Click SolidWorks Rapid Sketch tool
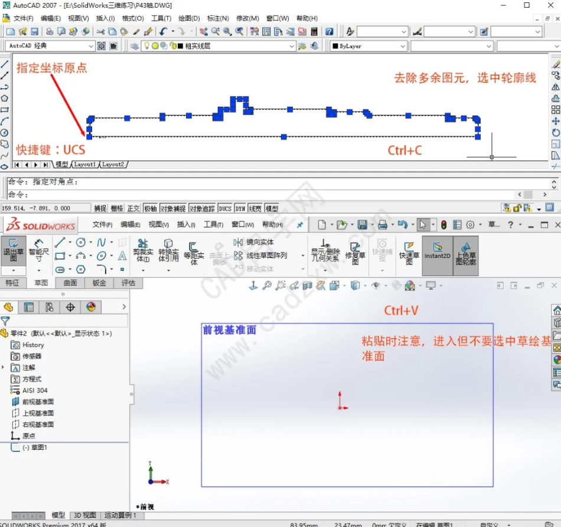 click(409, 253)
